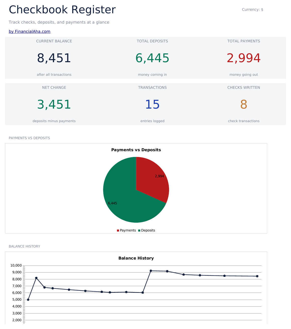Click the 6,445 pie data label
Viewport: 291px width, 329px height.
click(x=112, y=203)
